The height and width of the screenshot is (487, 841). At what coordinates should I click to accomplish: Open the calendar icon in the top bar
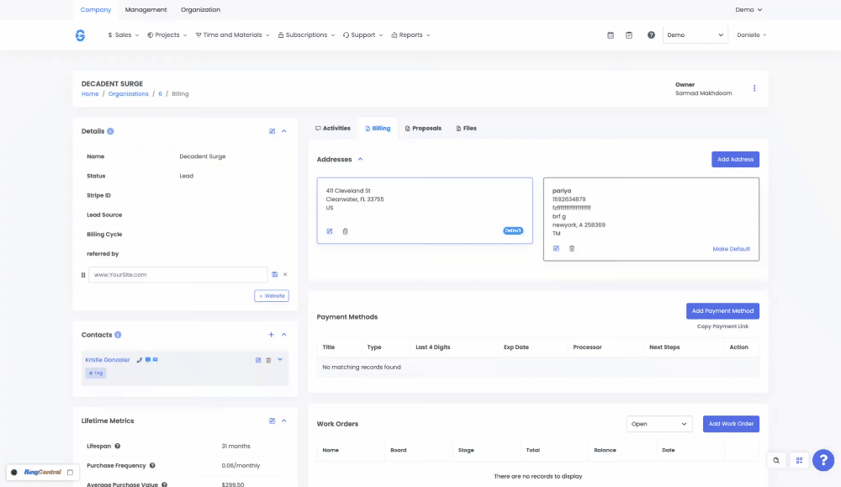(x=611, y=35)
